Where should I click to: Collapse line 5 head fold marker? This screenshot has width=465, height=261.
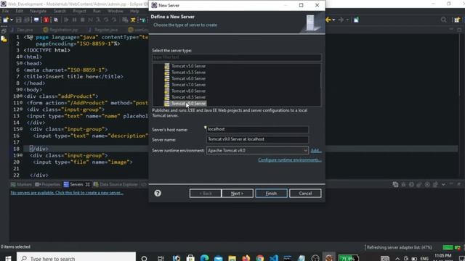pyautogui.click(x=21, y=63)
